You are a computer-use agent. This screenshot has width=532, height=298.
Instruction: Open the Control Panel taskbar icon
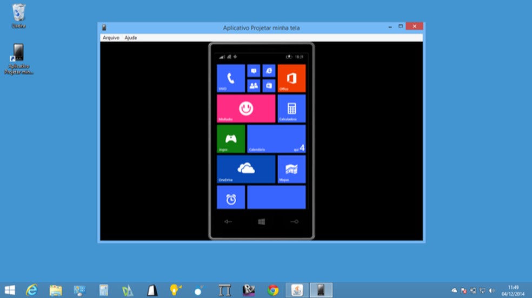(79, 290)
